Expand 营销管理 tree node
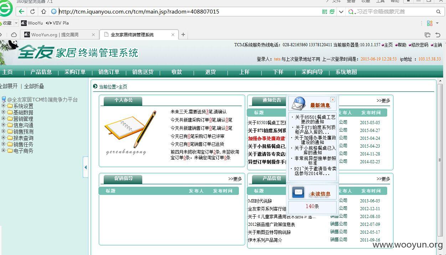This screenshot has width=446, height=255. [4, 119]
